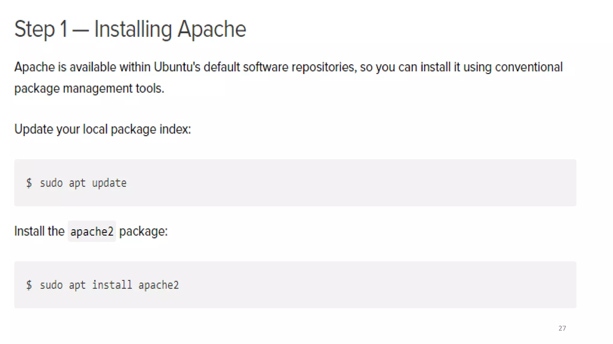The height and width of the screenshot is (344, 613).
Task: Click "Update your local package index:" text
Action: pos(102,129)
